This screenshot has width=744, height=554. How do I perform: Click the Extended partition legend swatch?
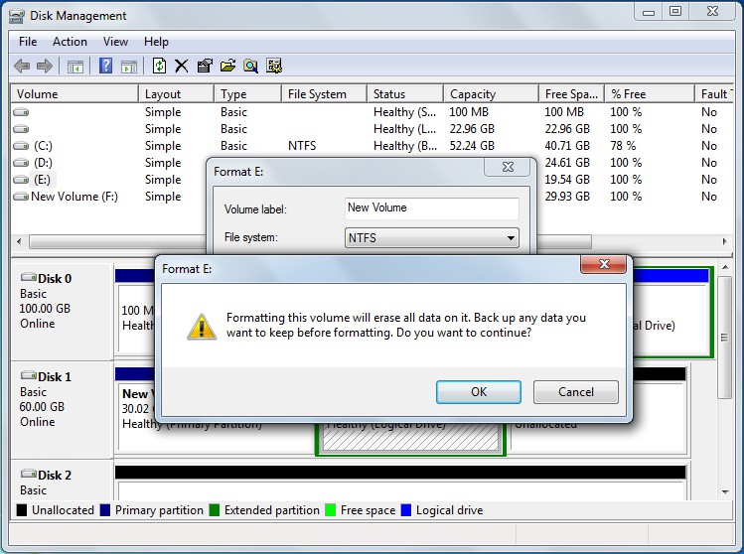pyautogui.click(x=214, y=510)
